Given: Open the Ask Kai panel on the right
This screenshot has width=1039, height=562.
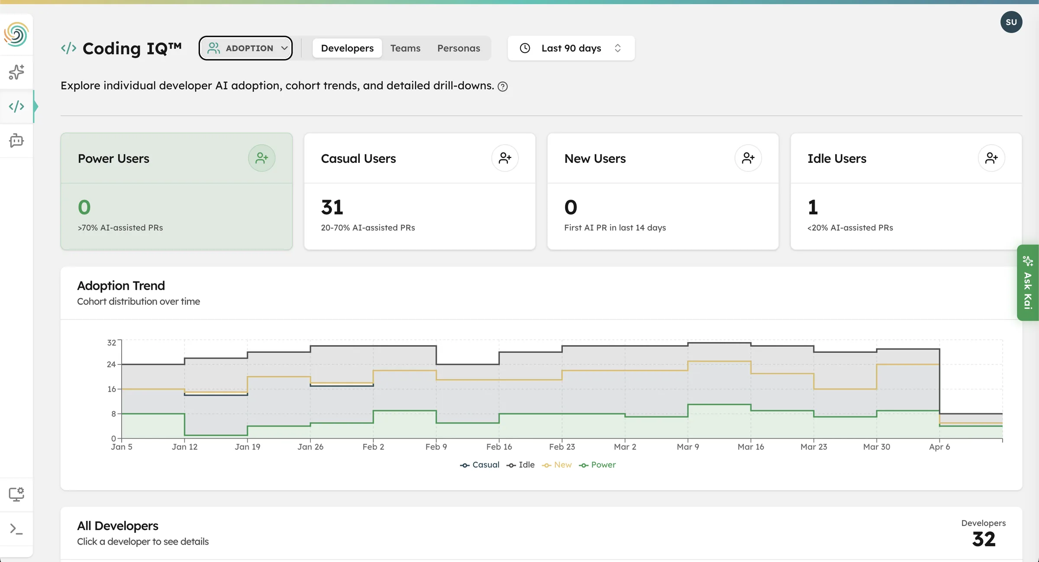Looking at the screenshot, I should click(1028, 284).
